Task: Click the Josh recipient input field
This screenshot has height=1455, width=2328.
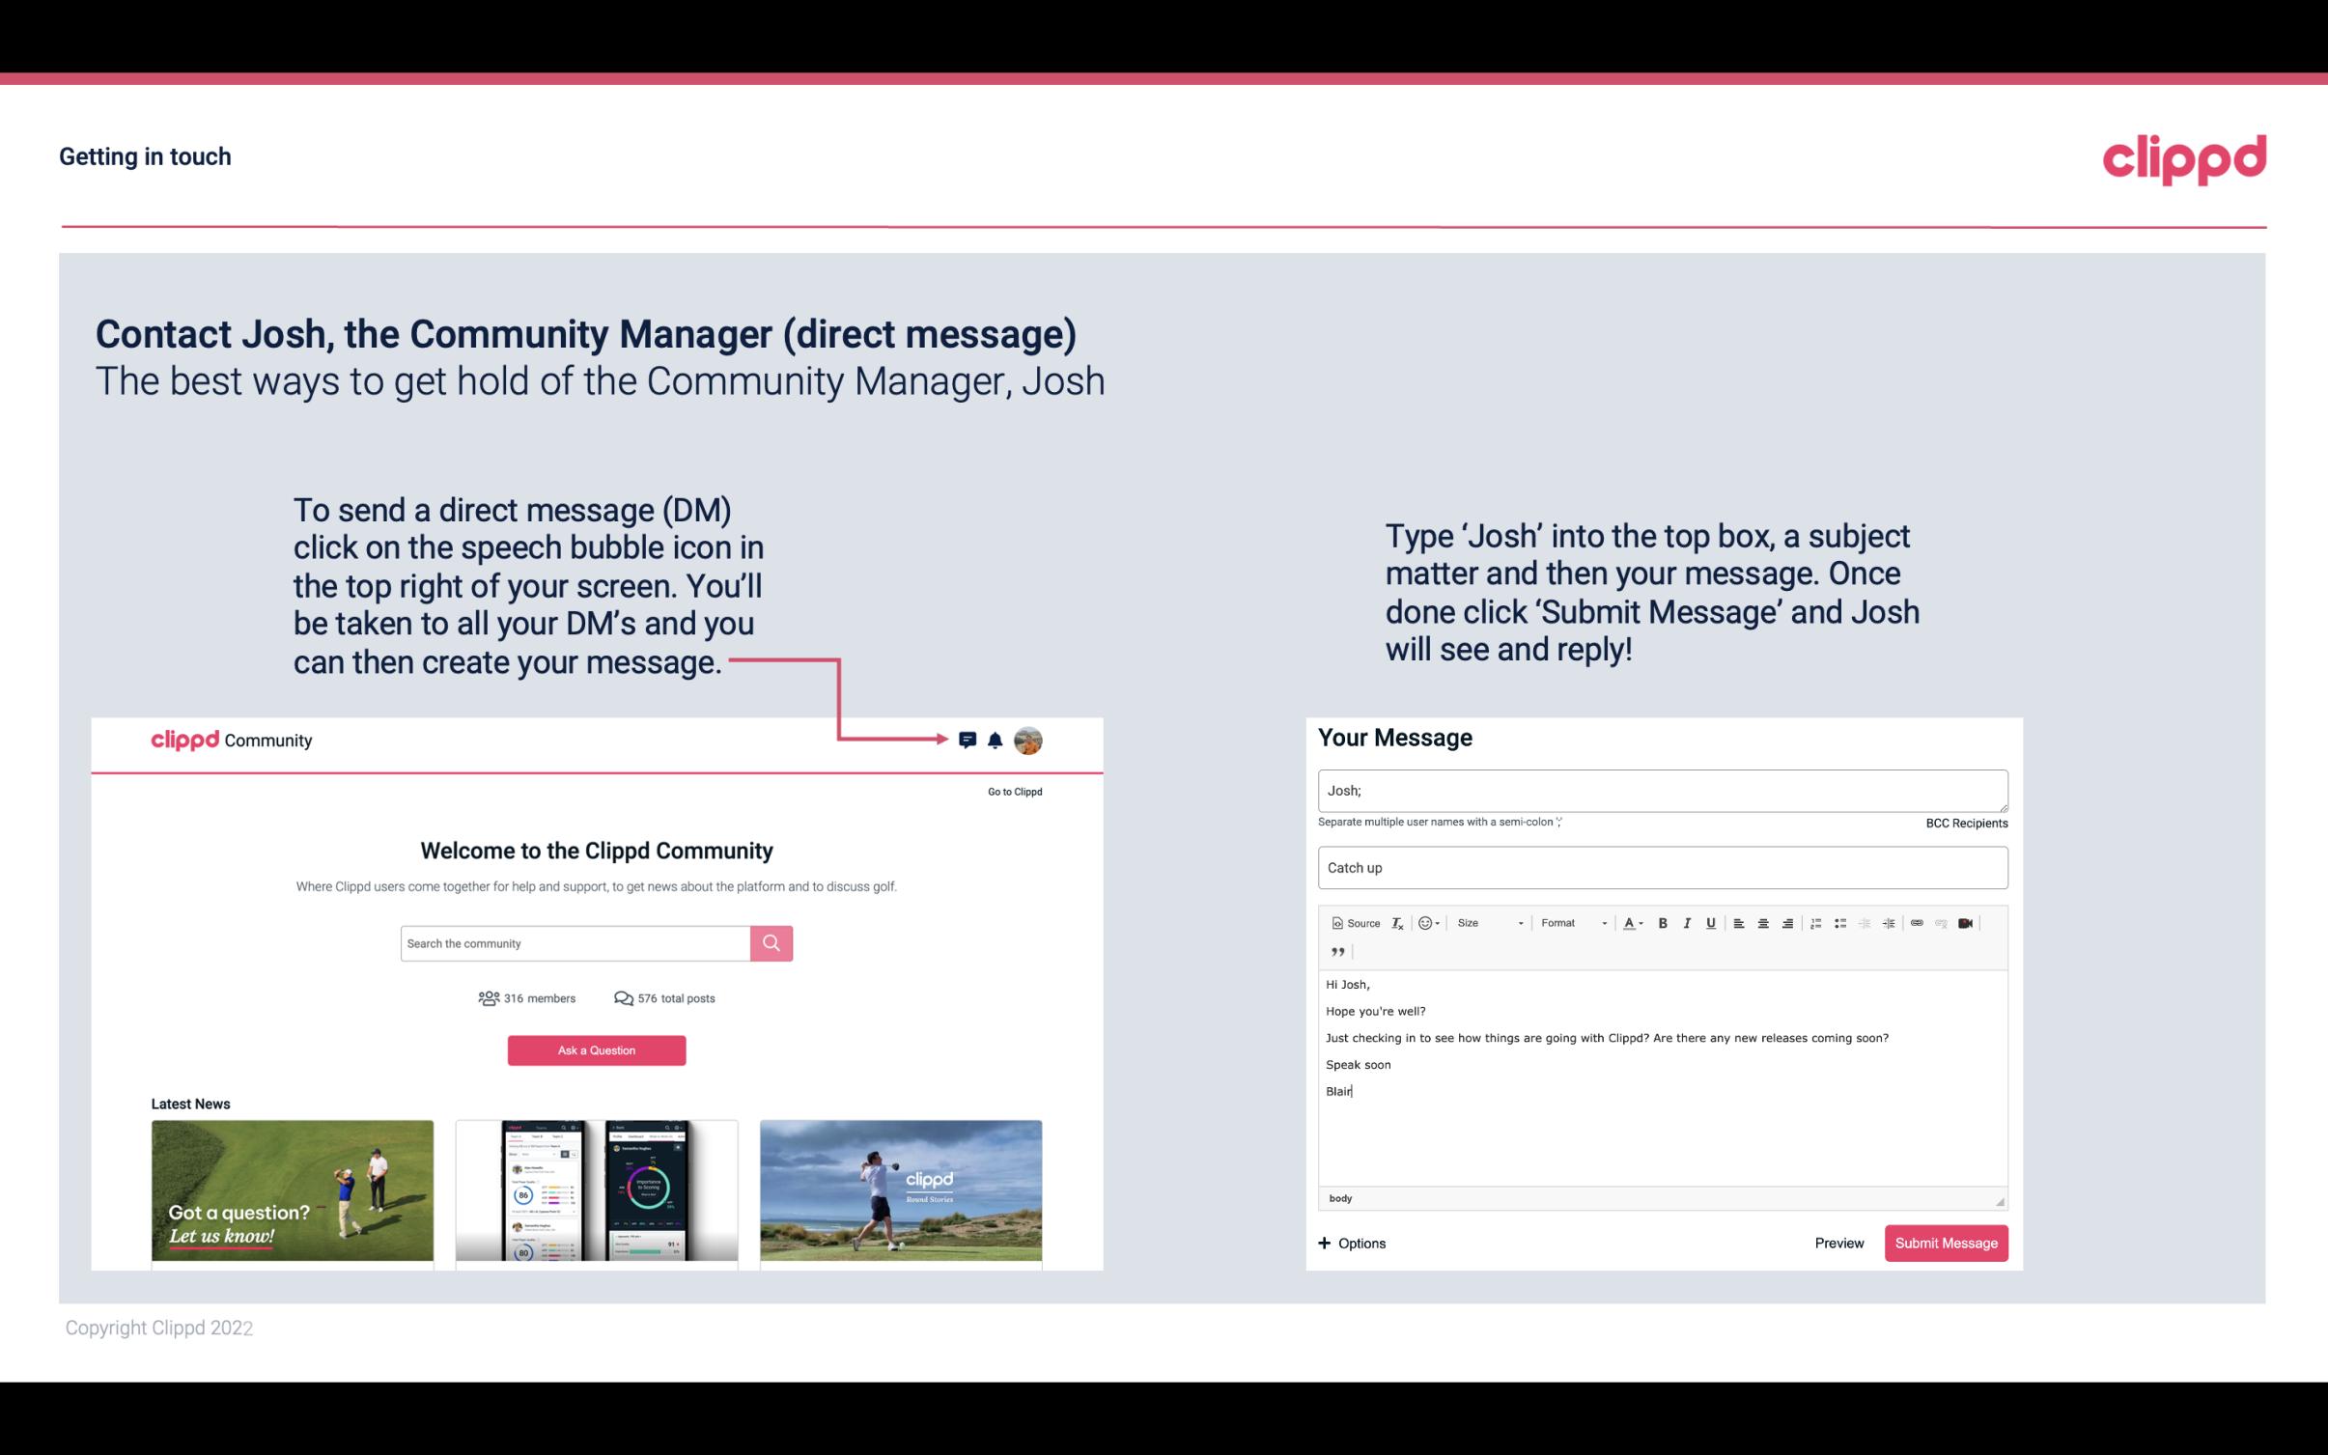Action: pyautogui.click(x=1663, y=790)
